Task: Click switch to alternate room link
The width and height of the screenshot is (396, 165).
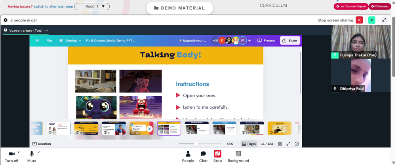Action: click(53, 7)
